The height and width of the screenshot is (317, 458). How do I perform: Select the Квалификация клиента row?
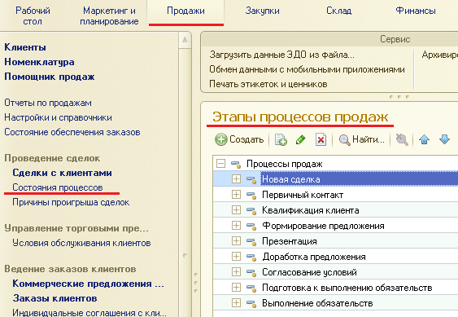pyautogui.click(x=335, y=210)
